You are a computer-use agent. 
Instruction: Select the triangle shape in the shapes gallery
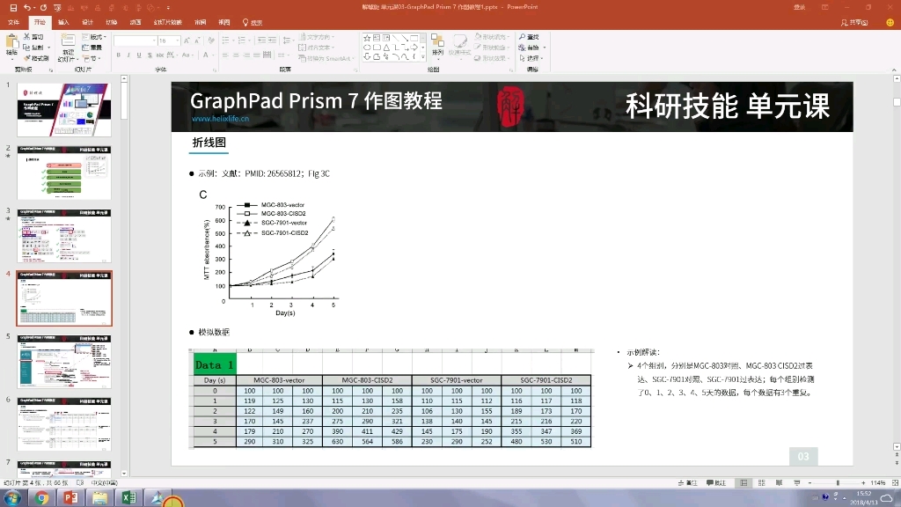coord(386,48)
